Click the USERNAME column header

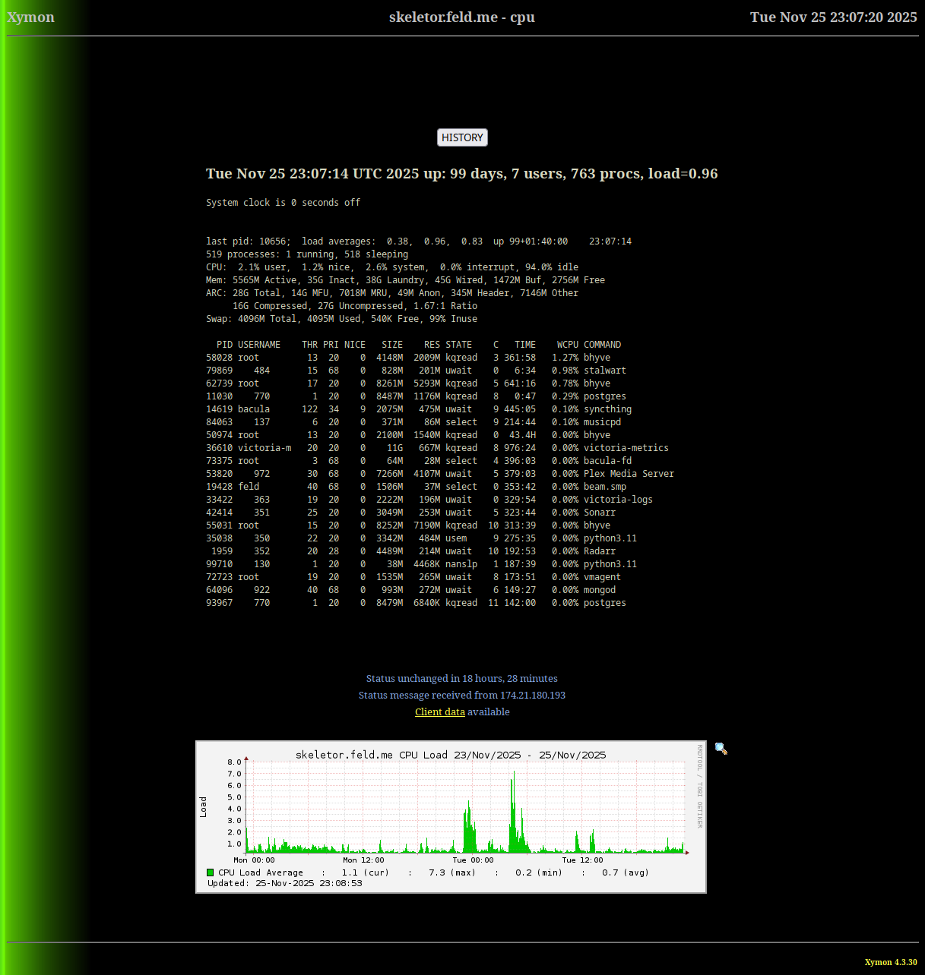point(258,345)
